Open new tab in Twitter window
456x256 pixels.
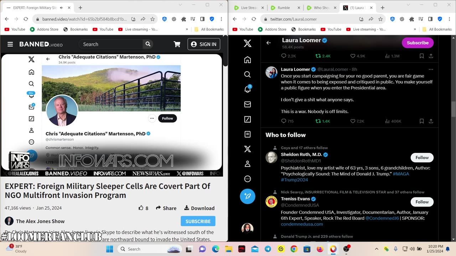pos(383,7)
